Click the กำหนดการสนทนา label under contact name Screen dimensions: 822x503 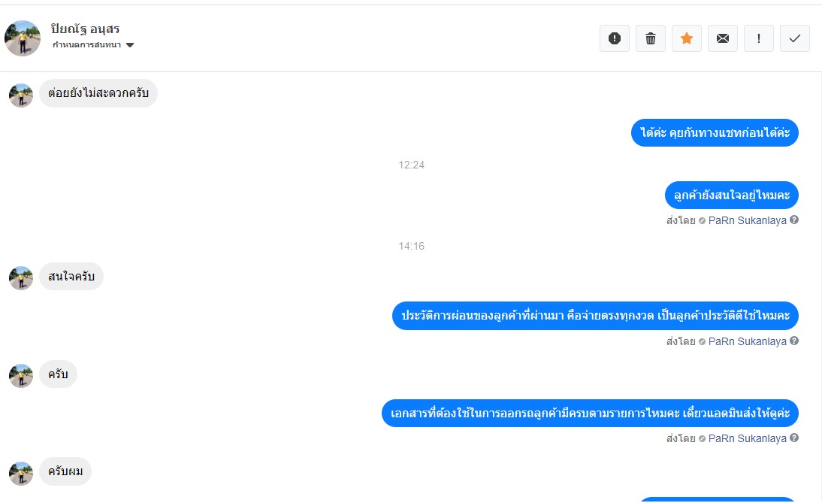click(x=86, y=45)
